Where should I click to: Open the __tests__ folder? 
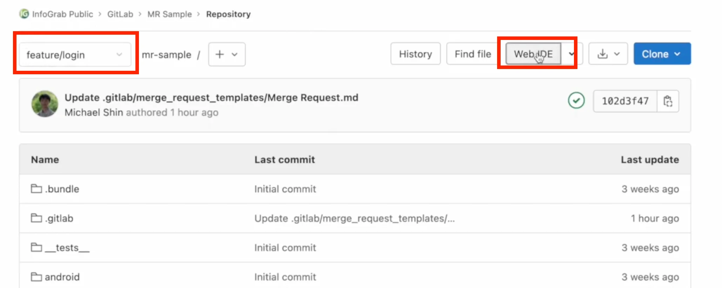pyautogui.click(x=67, y=248)
